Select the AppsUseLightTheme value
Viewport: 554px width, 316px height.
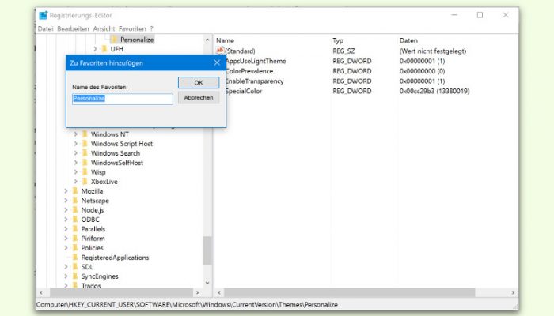(x=256, y=61)
